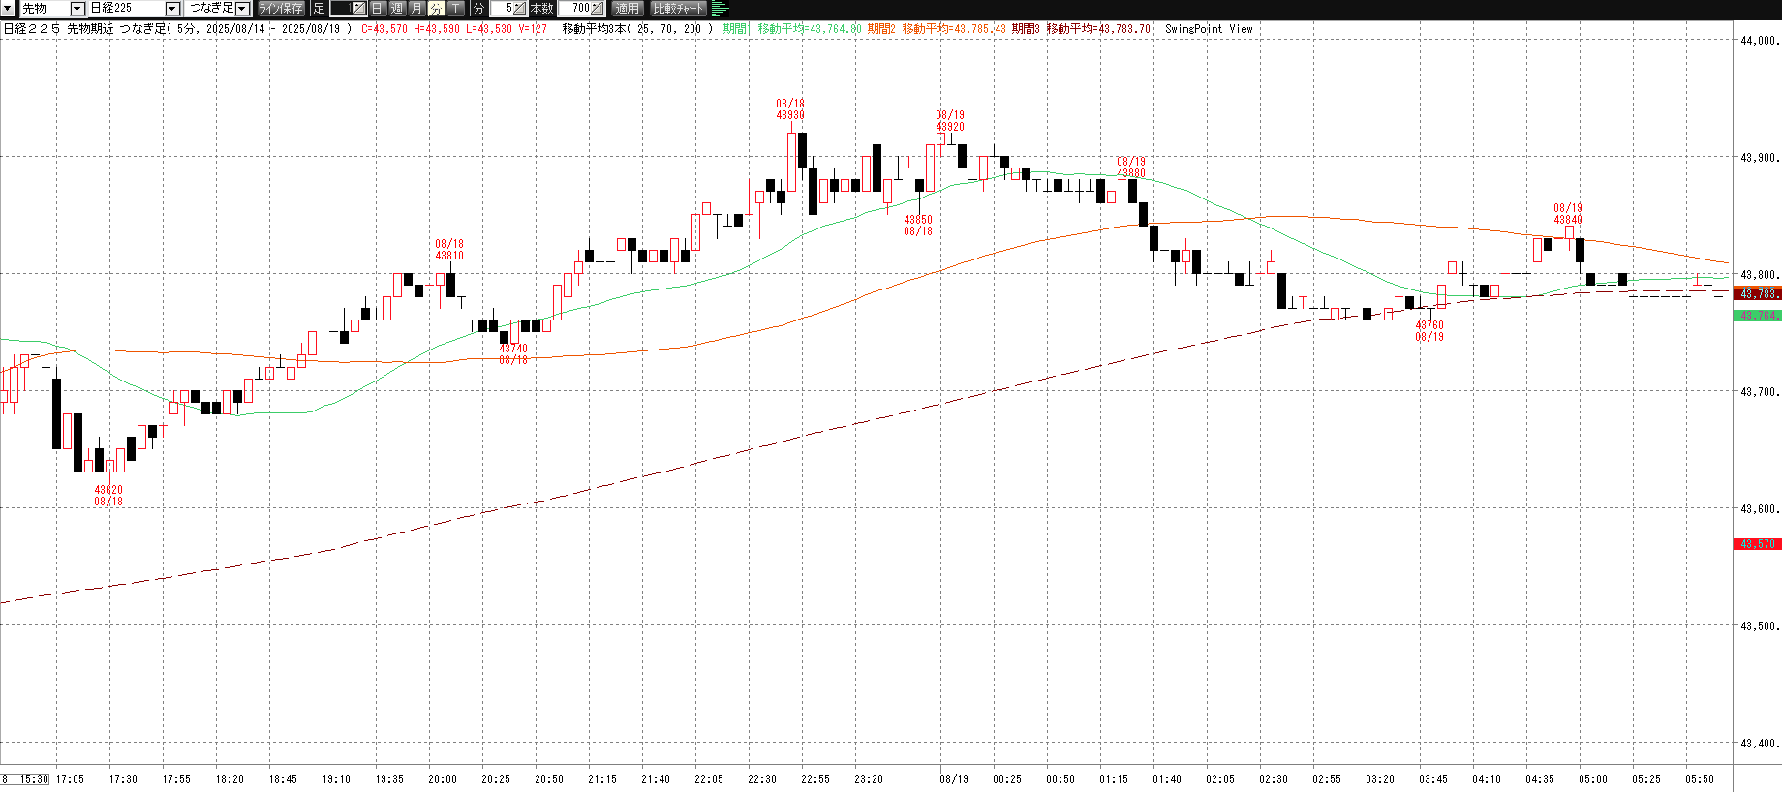Switch to monthly 月 timeframe
This screenshot has width=1782, height=792.
click(416, 9)
